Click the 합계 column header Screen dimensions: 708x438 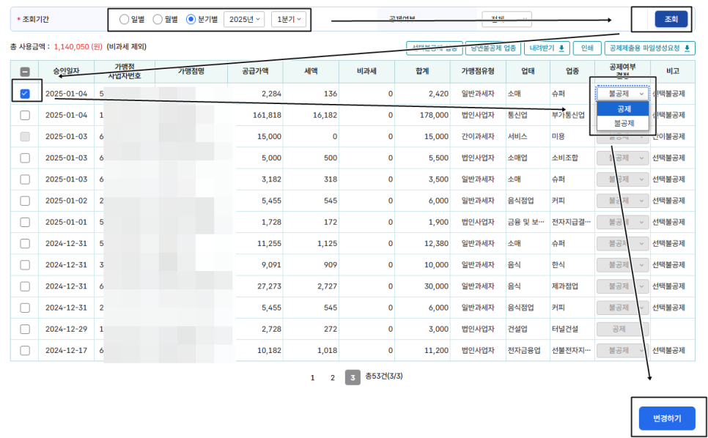pos(422,72)
